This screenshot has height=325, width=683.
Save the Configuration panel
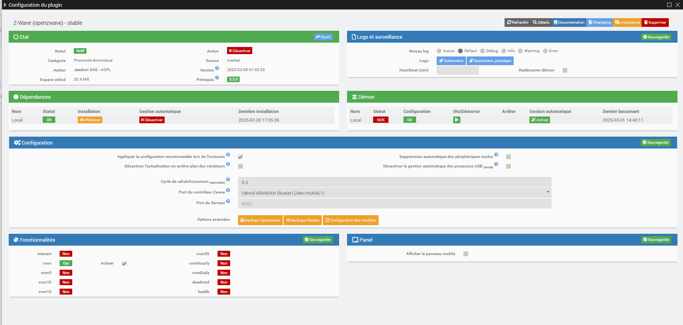click(x=656, y=143)
